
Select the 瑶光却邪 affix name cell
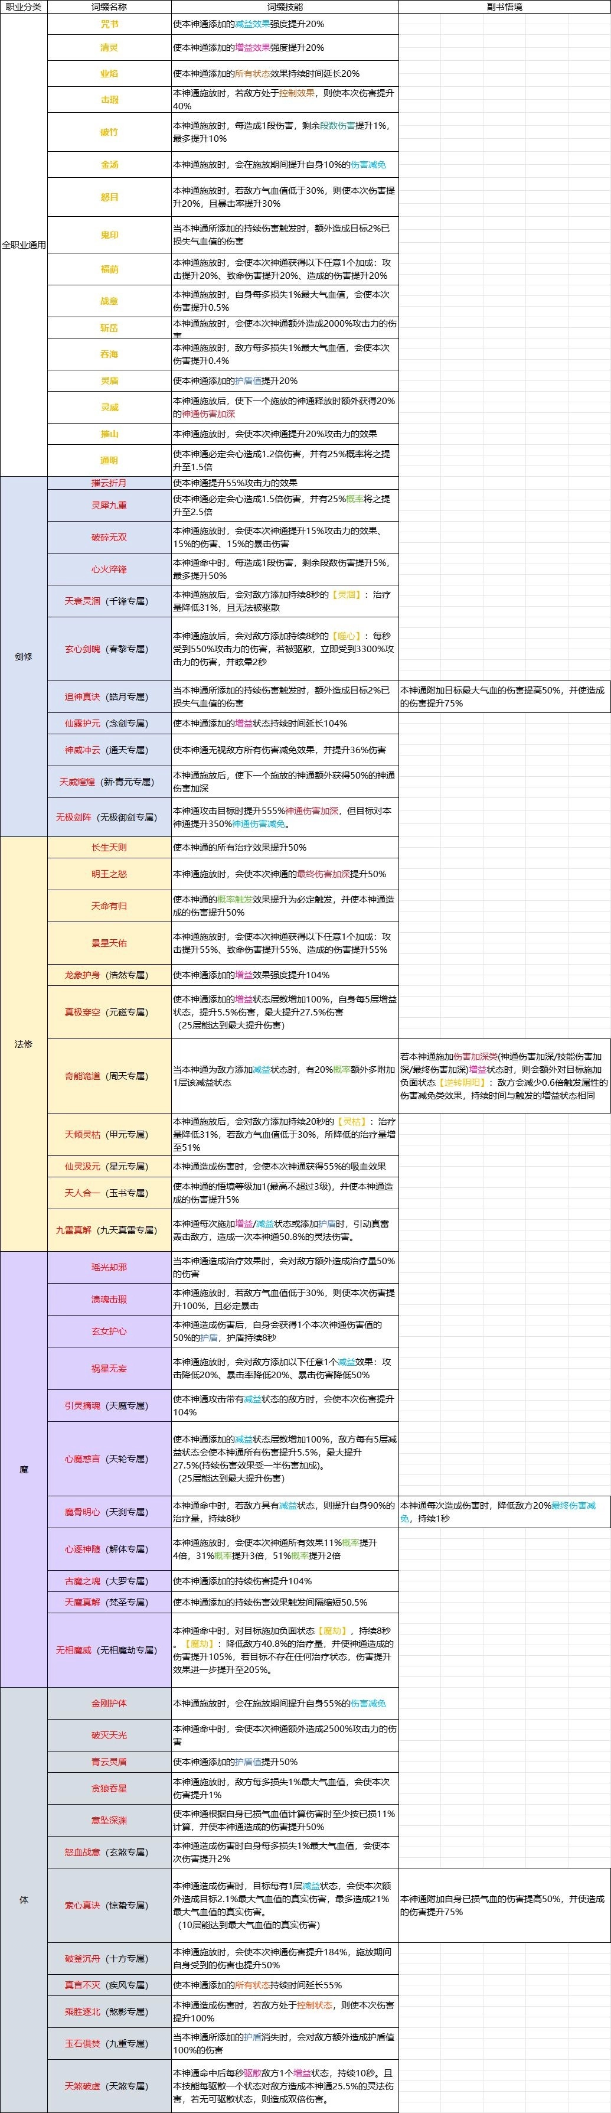coord(109,1267)
